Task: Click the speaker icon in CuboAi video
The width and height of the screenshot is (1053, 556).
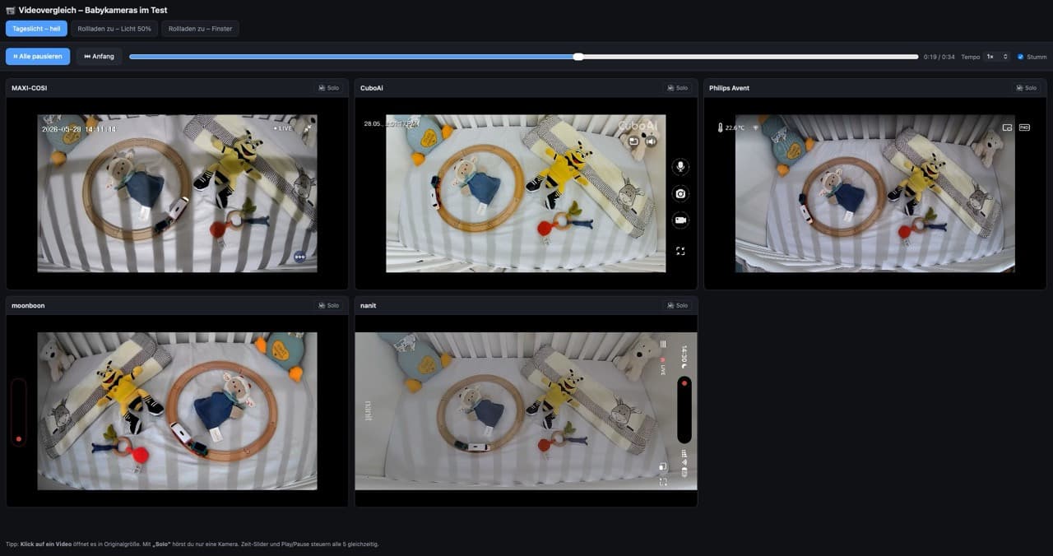Action: coord(651,141)
